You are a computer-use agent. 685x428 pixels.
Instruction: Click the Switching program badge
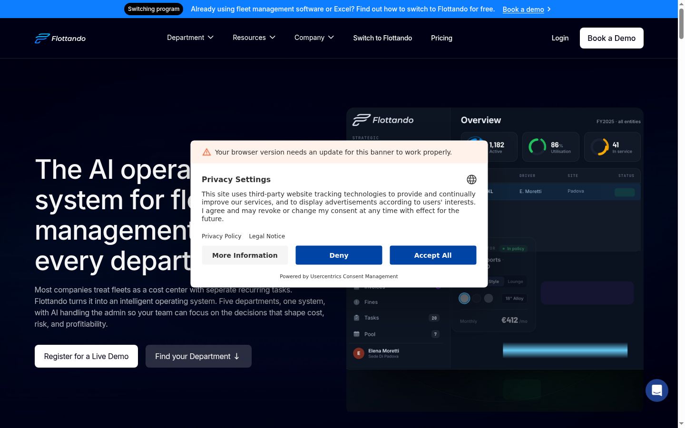tap(154, 9)
